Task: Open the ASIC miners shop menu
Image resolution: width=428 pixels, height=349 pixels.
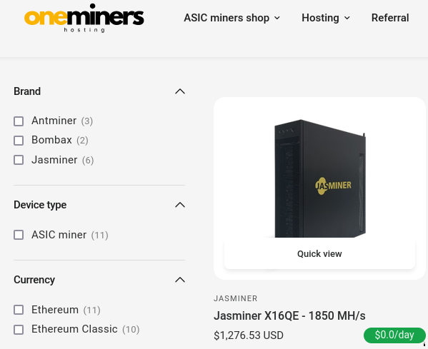Action: tap(232, 18)
